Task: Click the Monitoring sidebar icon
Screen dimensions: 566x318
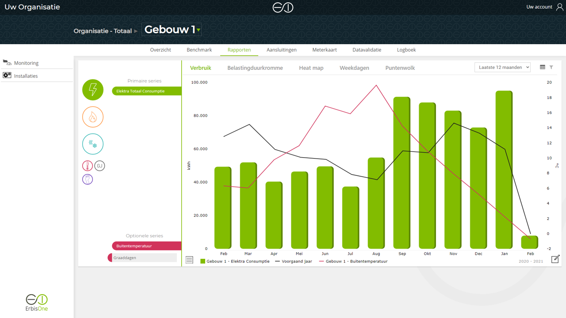Action: [7, 63]
